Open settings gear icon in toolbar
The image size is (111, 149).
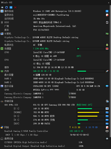point(2,8)
